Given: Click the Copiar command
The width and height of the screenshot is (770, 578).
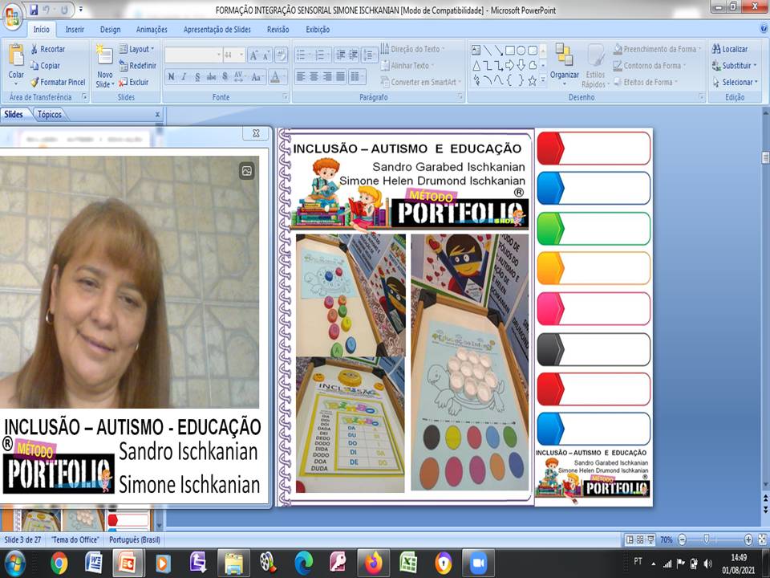Looking at the screenshot, I should (x=45, y=65).
